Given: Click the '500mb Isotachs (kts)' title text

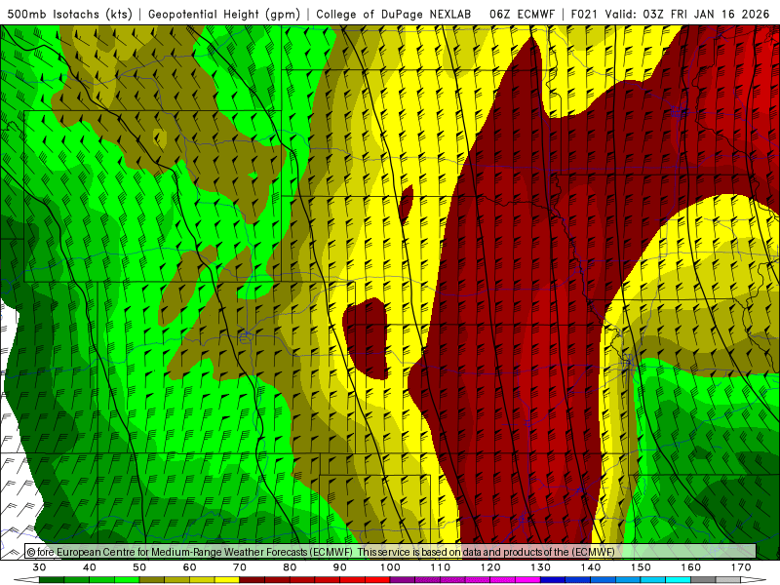Looking at the screenshot, I should (x=69, y=14).
